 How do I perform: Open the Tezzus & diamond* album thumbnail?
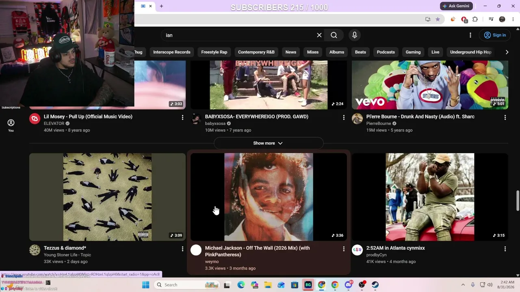pyautogui.click(x=107, y=197)
